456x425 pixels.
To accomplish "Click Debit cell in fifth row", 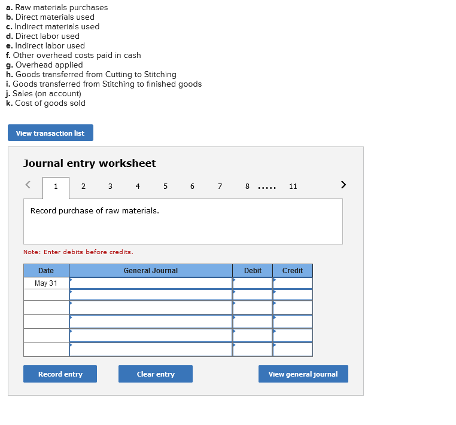I will 253,335.
